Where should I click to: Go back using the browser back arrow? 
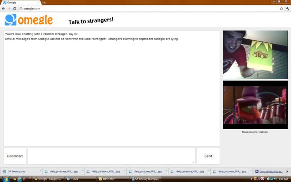pos(3,9)
